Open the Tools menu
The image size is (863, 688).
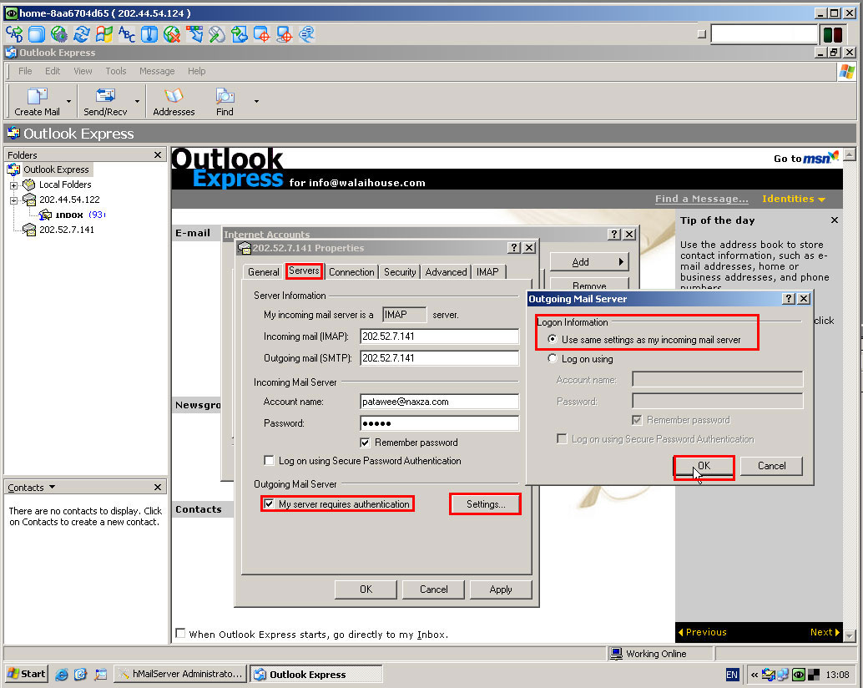click(115, 71)
